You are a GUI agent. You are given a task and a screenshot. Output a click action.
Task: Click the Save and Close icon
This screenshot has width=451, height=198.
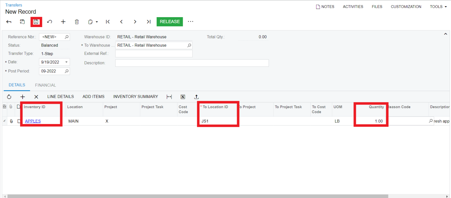(22, 22)
